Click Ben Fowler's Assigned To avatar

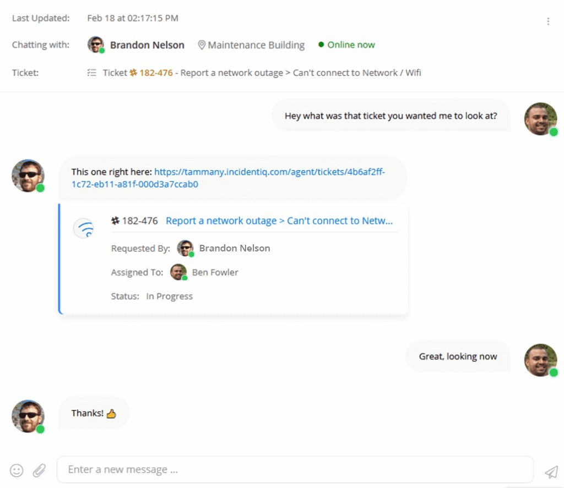(x=178, y=272)
